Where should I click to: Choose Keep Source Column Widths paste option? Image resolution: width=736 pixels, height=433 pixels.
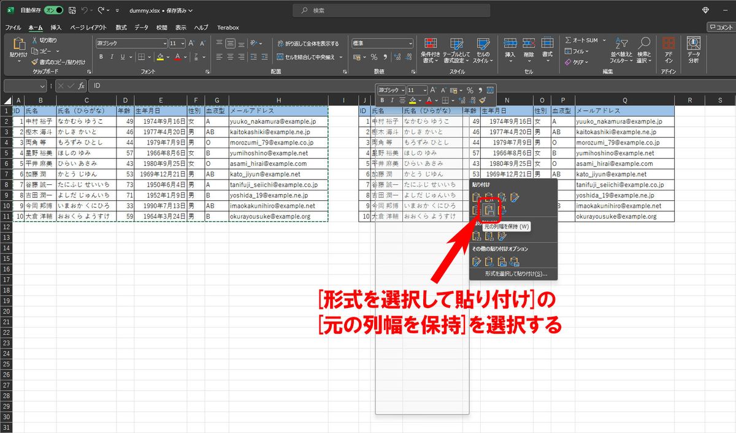490,211
